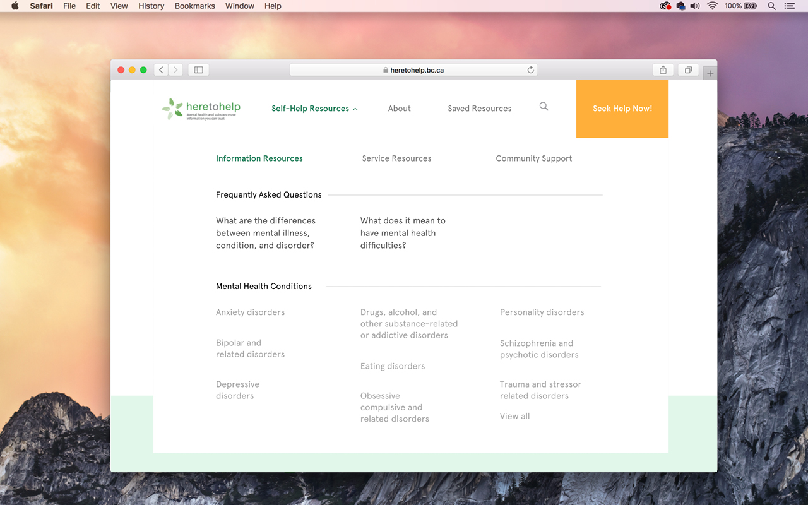This screenshot has height=505, width=808.
Task: Open the About page link
Action: point(400,109)
